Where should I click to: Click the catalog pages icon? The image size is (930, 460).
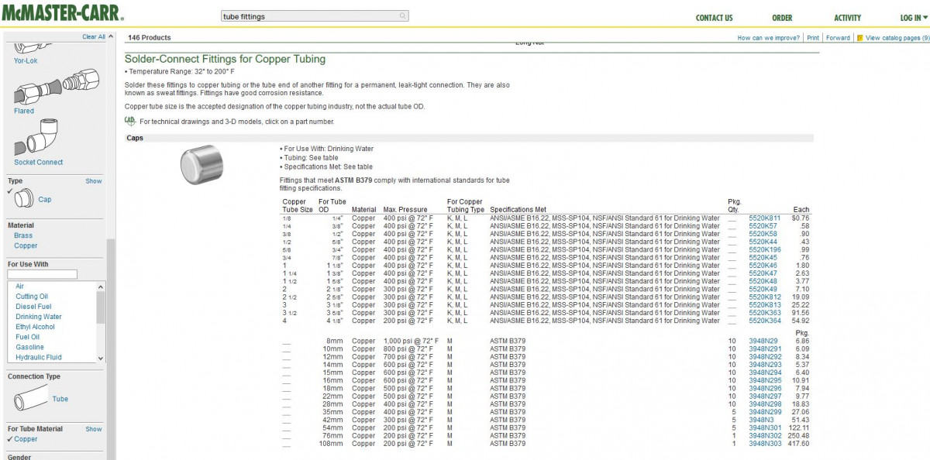click(859, 38)
